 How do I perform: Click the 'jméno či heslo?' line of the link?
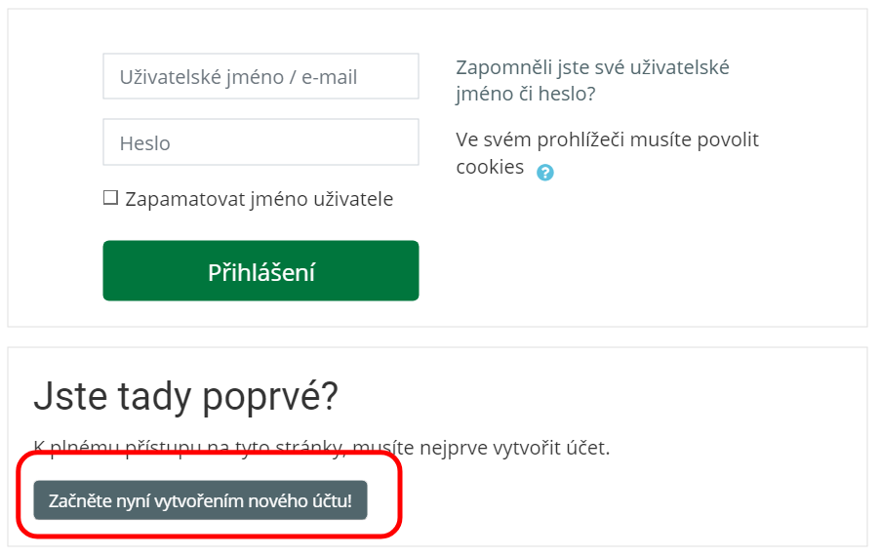[525, 95]
